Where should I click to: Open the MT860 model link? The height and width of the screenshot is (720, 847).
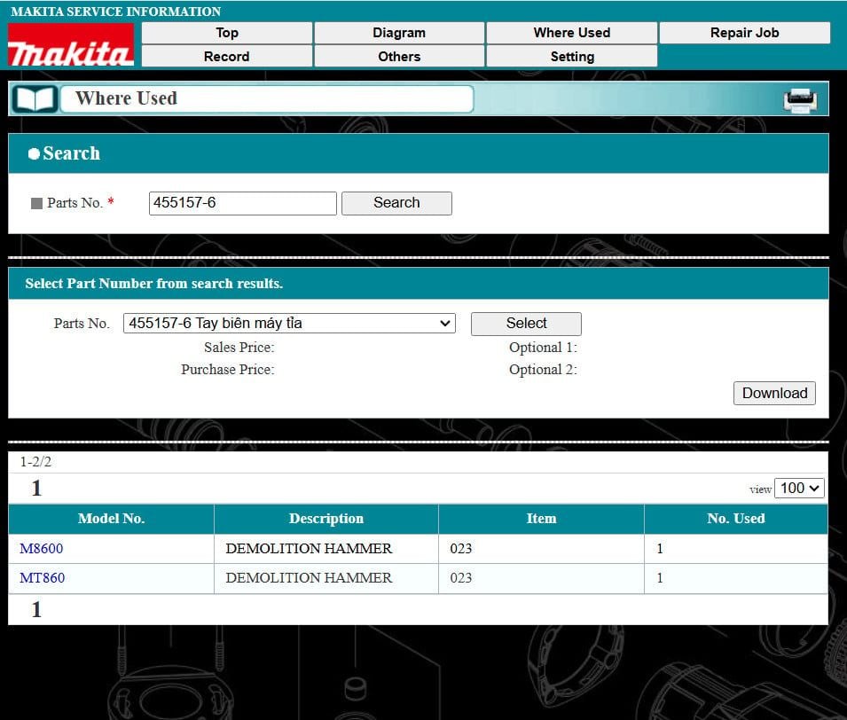pos(43,578)
